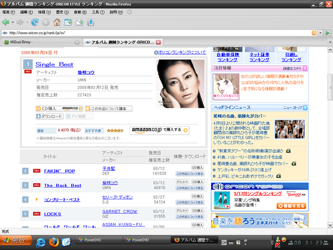Open news link 41歳、ハル・ベリーが無事女の子を出産
The image size is (333, 250).
tap(250, 157)
